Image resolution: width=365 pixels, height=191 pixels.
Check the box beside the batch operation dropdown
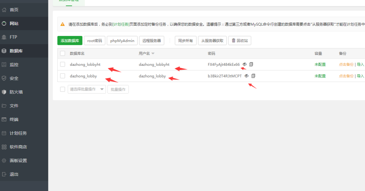[63, 89]
